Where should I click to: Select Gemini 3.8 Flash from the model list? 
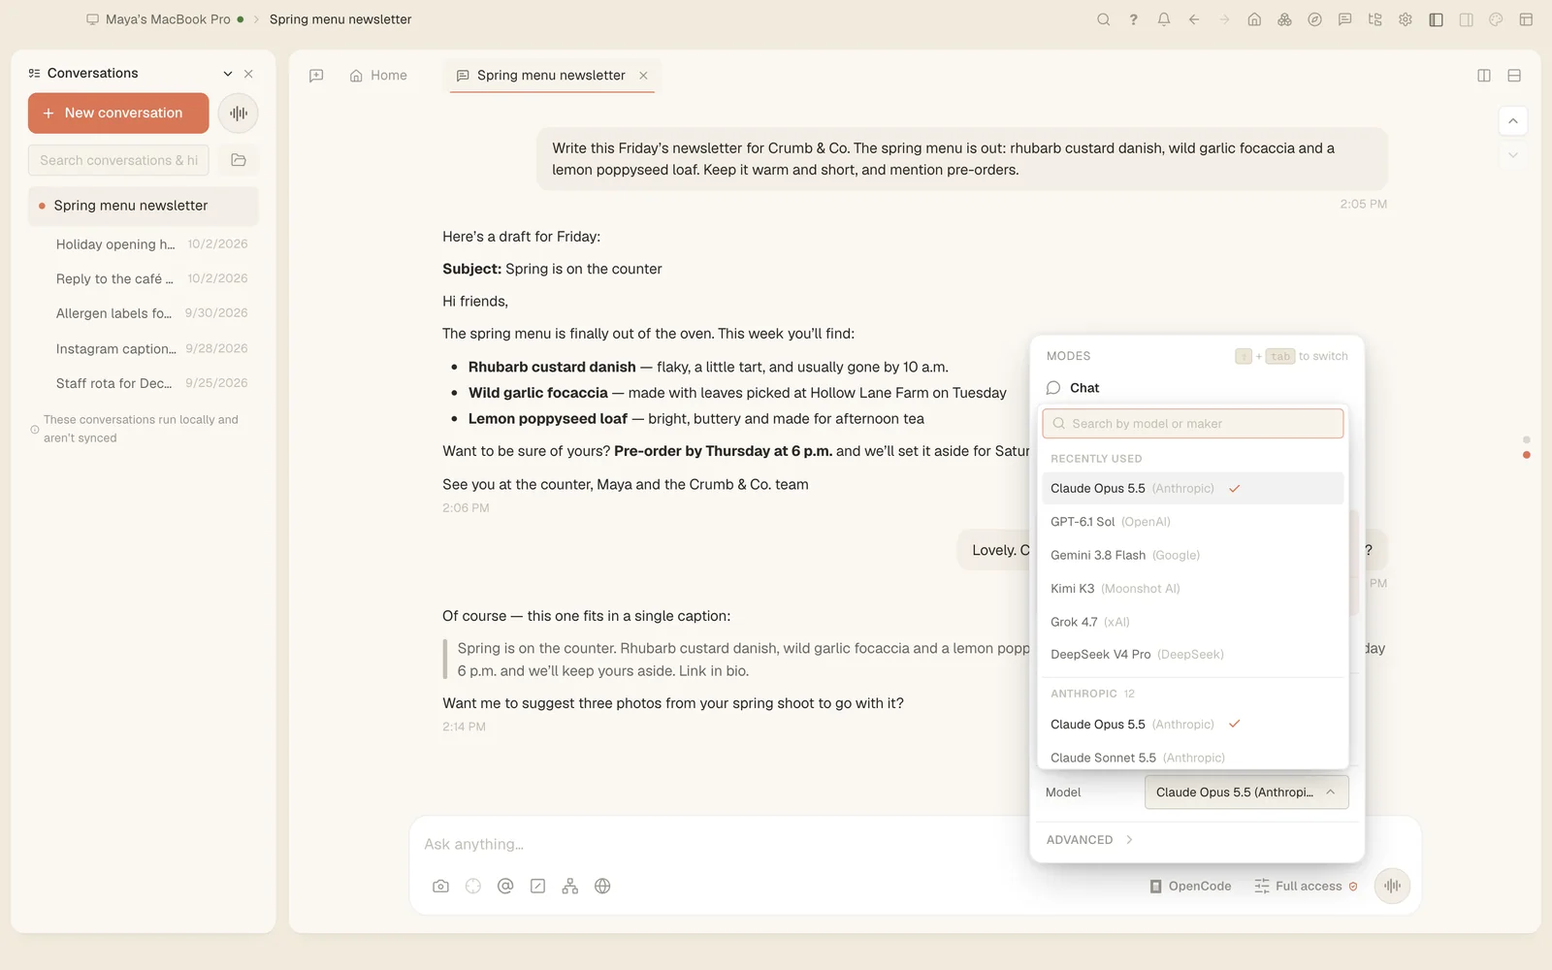tap(1192, 555)
